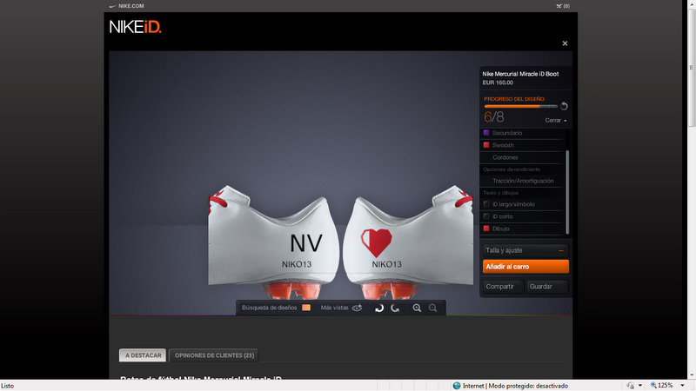Expand the Talla y ajuste section
The height and width of the screenshot is (391, 696).
click(525, 250)
